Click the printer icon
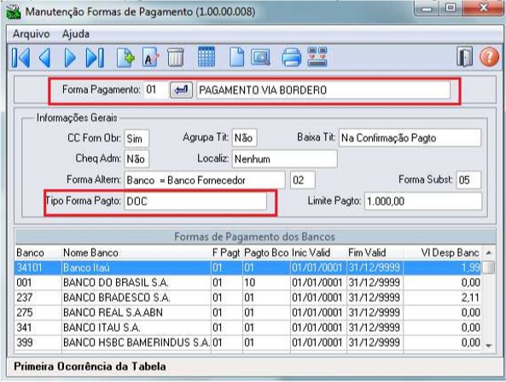This screenshot has width=506, height=382. pyautogui.click(x=292, y=57)
